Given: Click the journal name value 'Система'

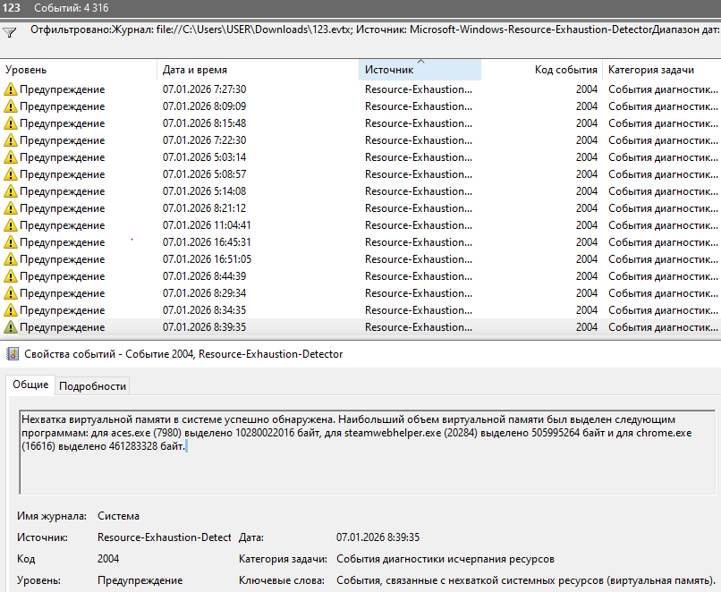Looking at the screenshot, I should click(x=118, y=516).
